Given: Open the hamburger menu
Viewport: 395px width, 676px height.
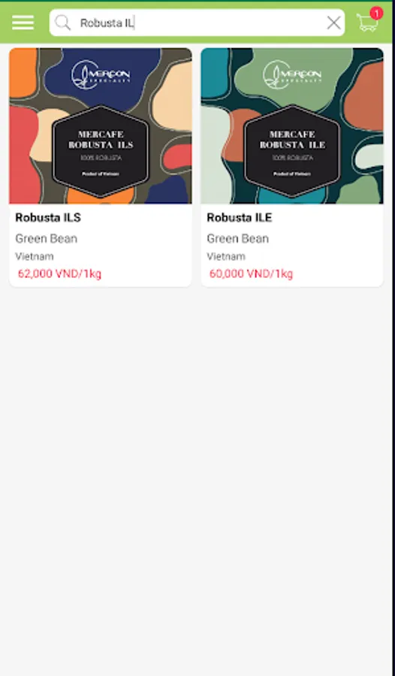Looking at the screenshot, I should coord(23,23).
